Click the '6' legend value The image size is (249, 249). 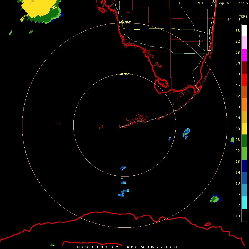coord(239,194)
